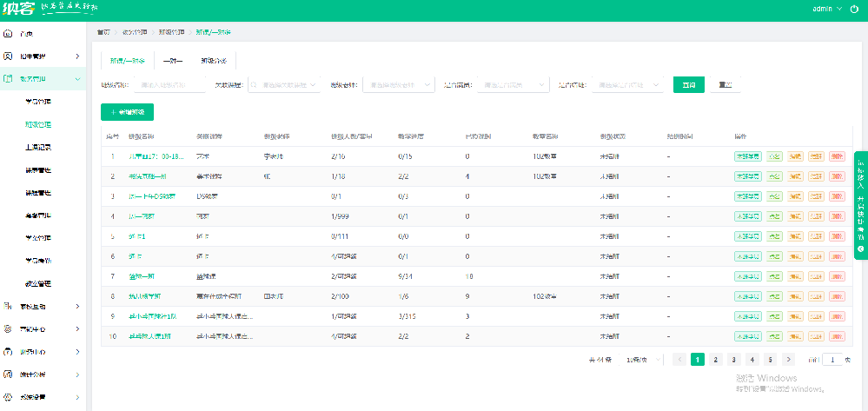Open the fourth filter dropdown, left of the last one
This screenshot has height=411, width=868.
click(514, 85)
